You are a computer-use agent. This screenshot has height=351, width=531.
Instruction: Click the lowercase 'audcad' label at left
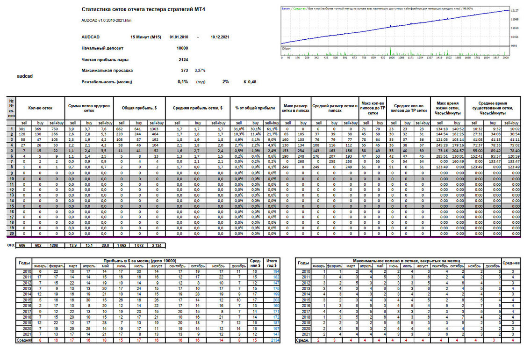pyautogui.click(x=25, y=76)
